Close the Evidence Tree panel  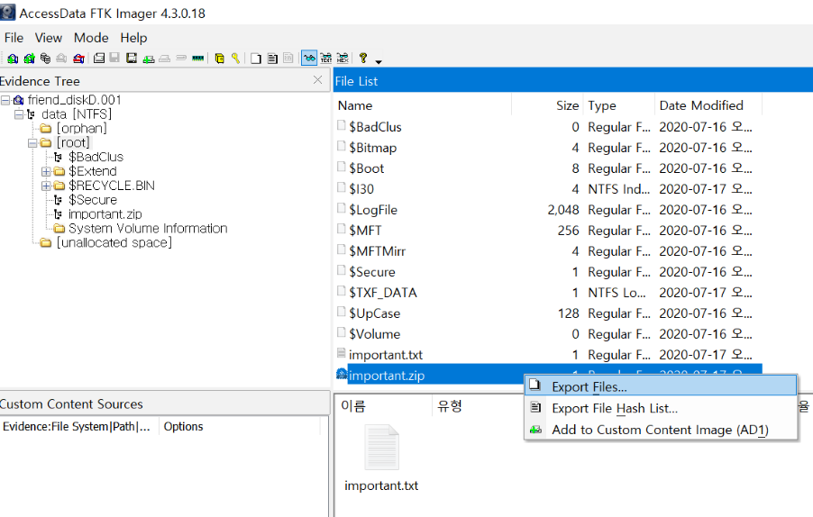(318, 80)
